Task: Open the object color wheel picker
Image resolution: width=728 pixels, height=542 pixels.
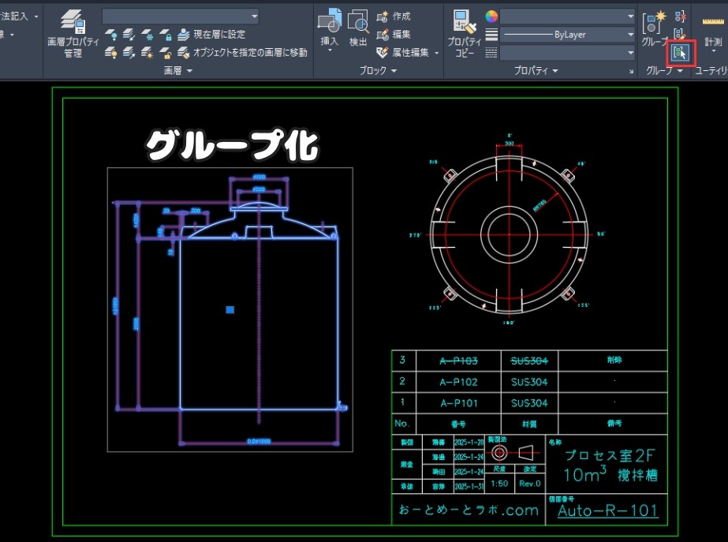Action: coord(491,17)
